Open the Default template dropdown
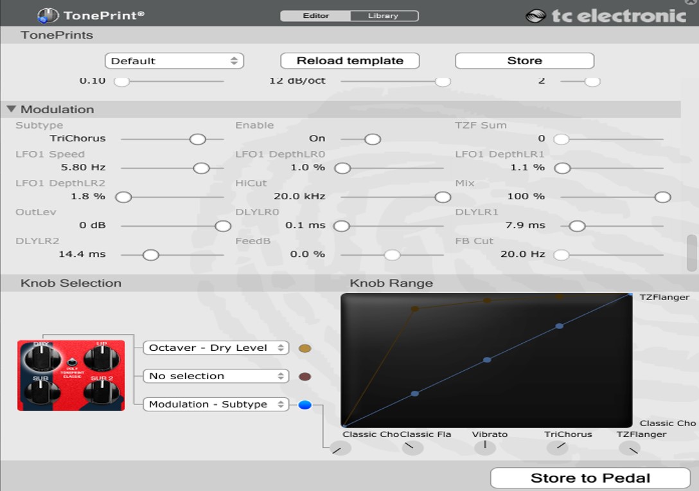Viewport: 699px width, 491px height. coord(174,61)
